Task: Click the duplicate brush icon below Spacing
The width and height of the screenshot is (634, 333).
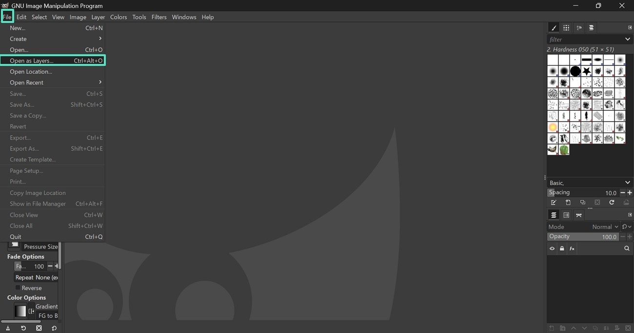Action: [582, 202]
